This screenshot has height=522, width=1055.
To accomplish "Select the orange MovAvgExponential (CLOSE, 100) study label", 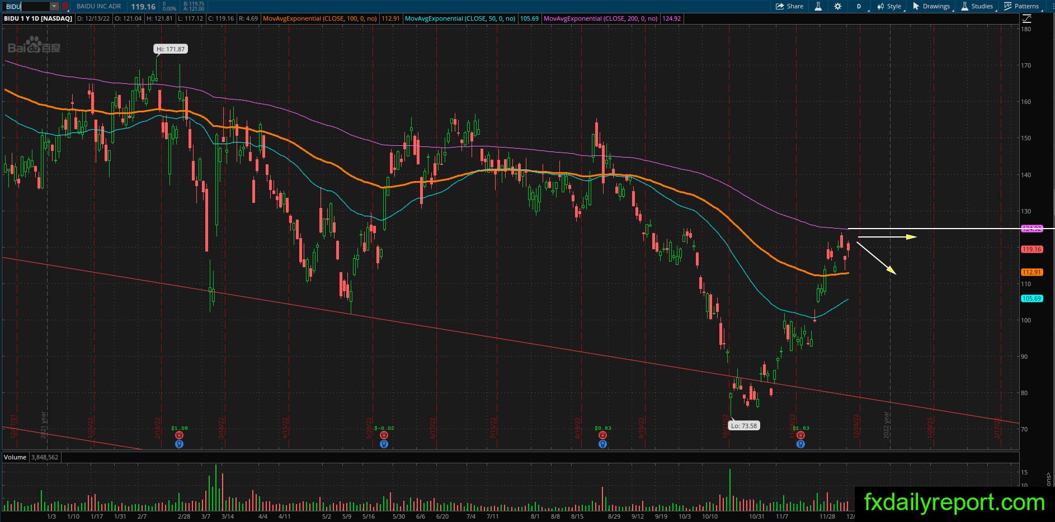I will coord(319,18).
